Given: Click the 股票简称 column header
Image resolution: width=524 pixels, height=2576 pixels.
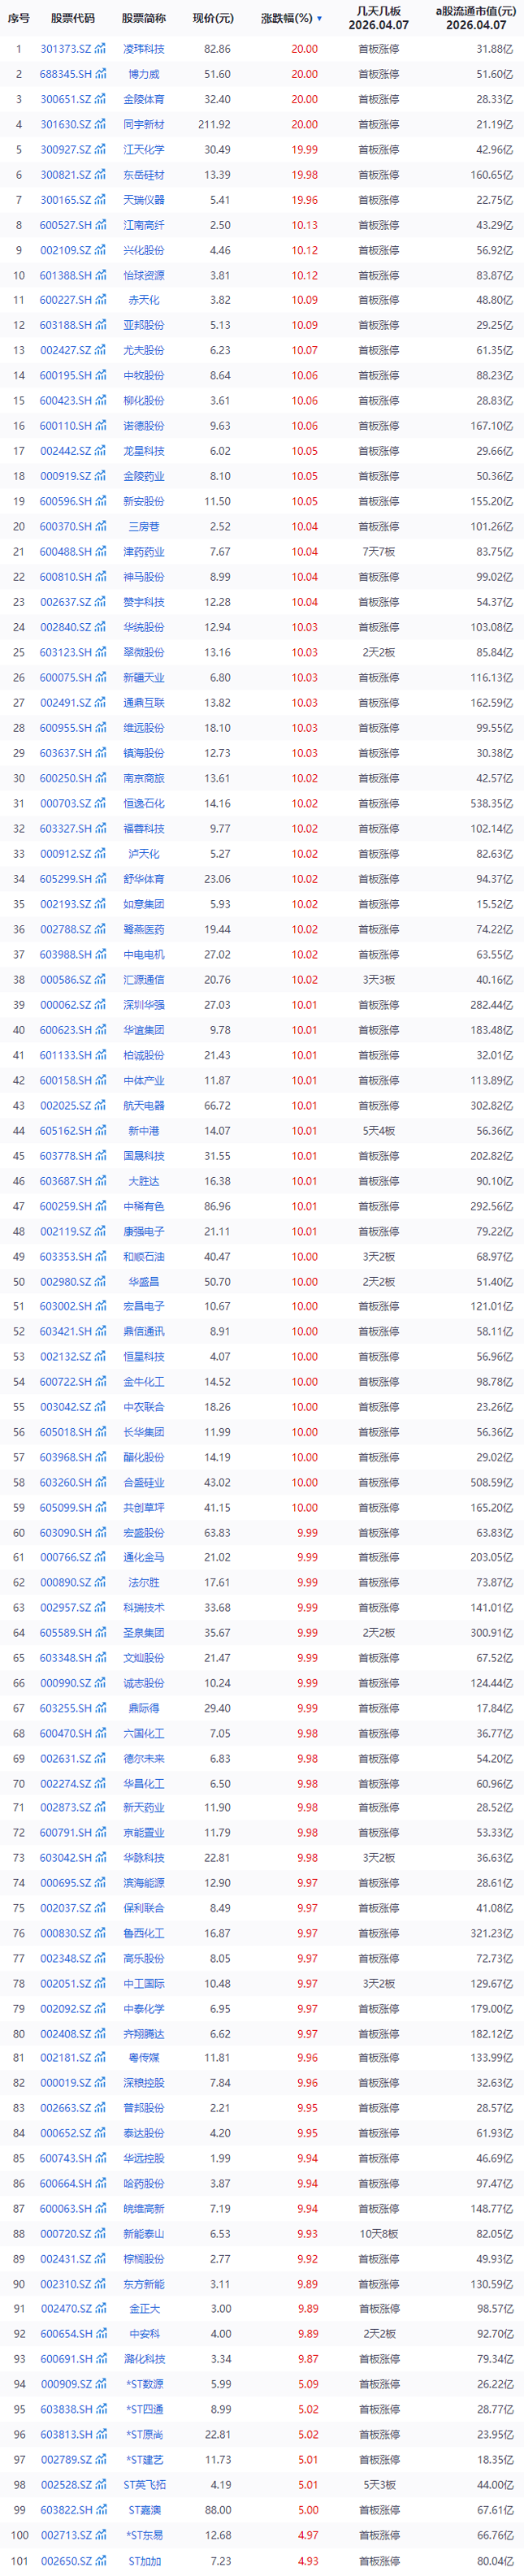Looking at the screenshot, I should point(144,18).
